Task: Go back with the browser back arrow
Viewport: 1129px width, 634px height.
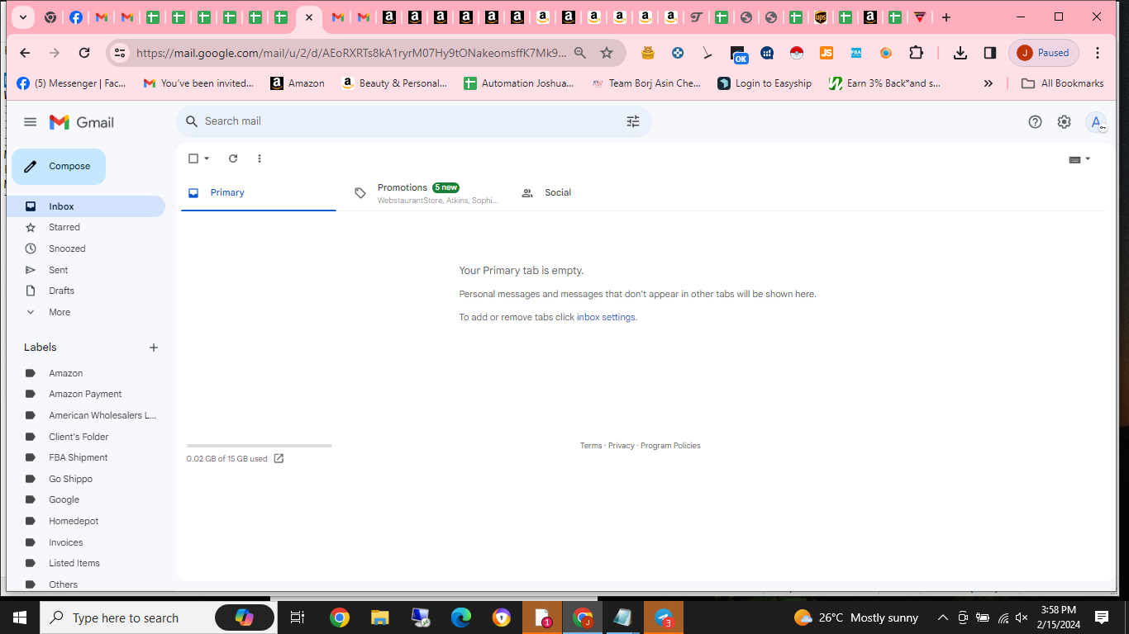Action: [25, 53]
